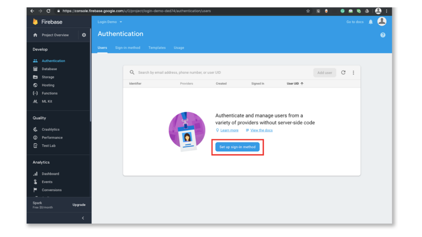The height and width of the screenshot is (237, 422).
Task: Click the Hosting globe icon
Action: pos(35,85)
